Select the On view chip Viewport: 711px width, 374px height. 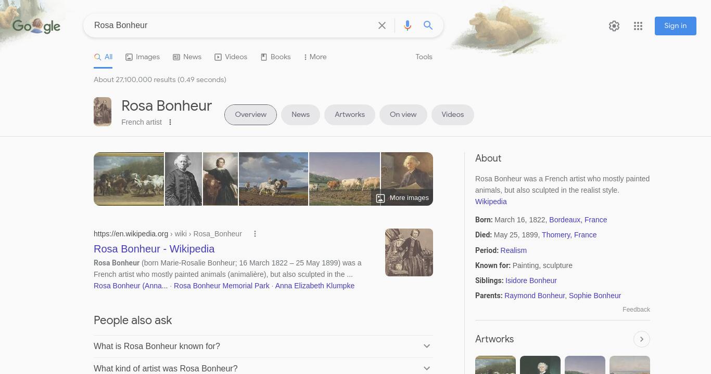pos(403,115)
